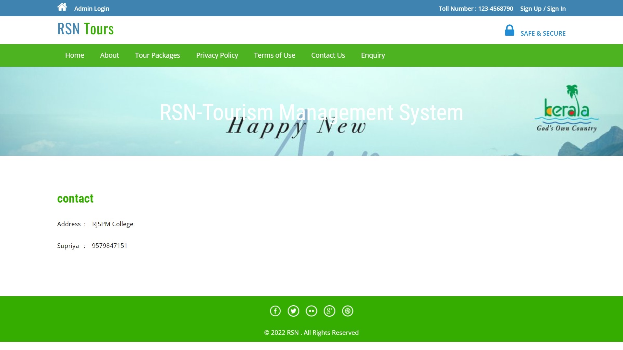
Task: Open the Enquiry menu item
Action: (373, 55)
